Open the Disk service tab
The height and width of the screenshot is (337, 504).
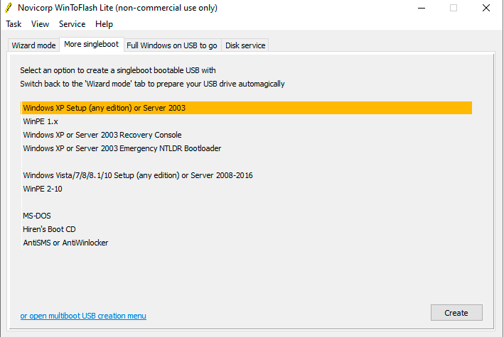(x=245, y=45)
